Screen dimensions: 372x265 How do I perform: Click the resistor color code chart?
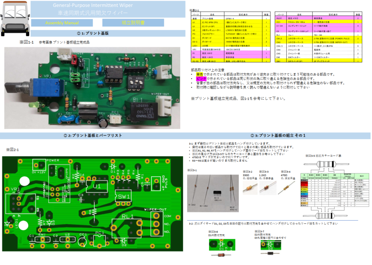click(x=335, y=190)
